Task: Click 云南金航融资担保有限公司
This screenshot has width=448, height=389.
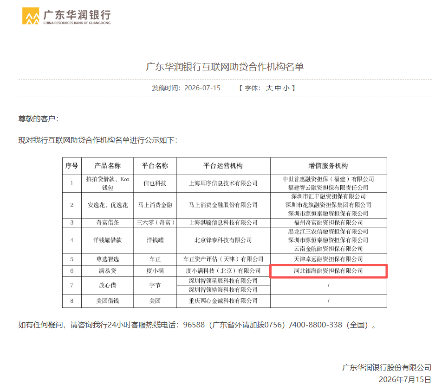Action: (328, 249)
